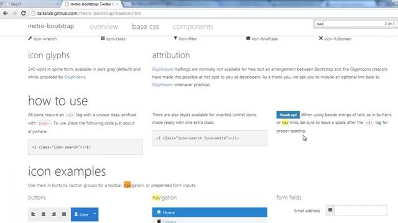
Task: Select Home in the navigation list
Action: pos(210,212)
